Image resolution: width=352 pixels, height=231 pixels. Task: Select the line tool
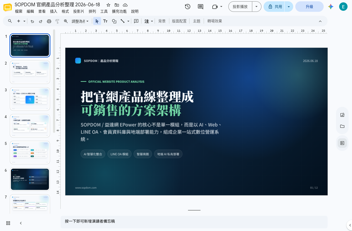click(x=123, y=21)
